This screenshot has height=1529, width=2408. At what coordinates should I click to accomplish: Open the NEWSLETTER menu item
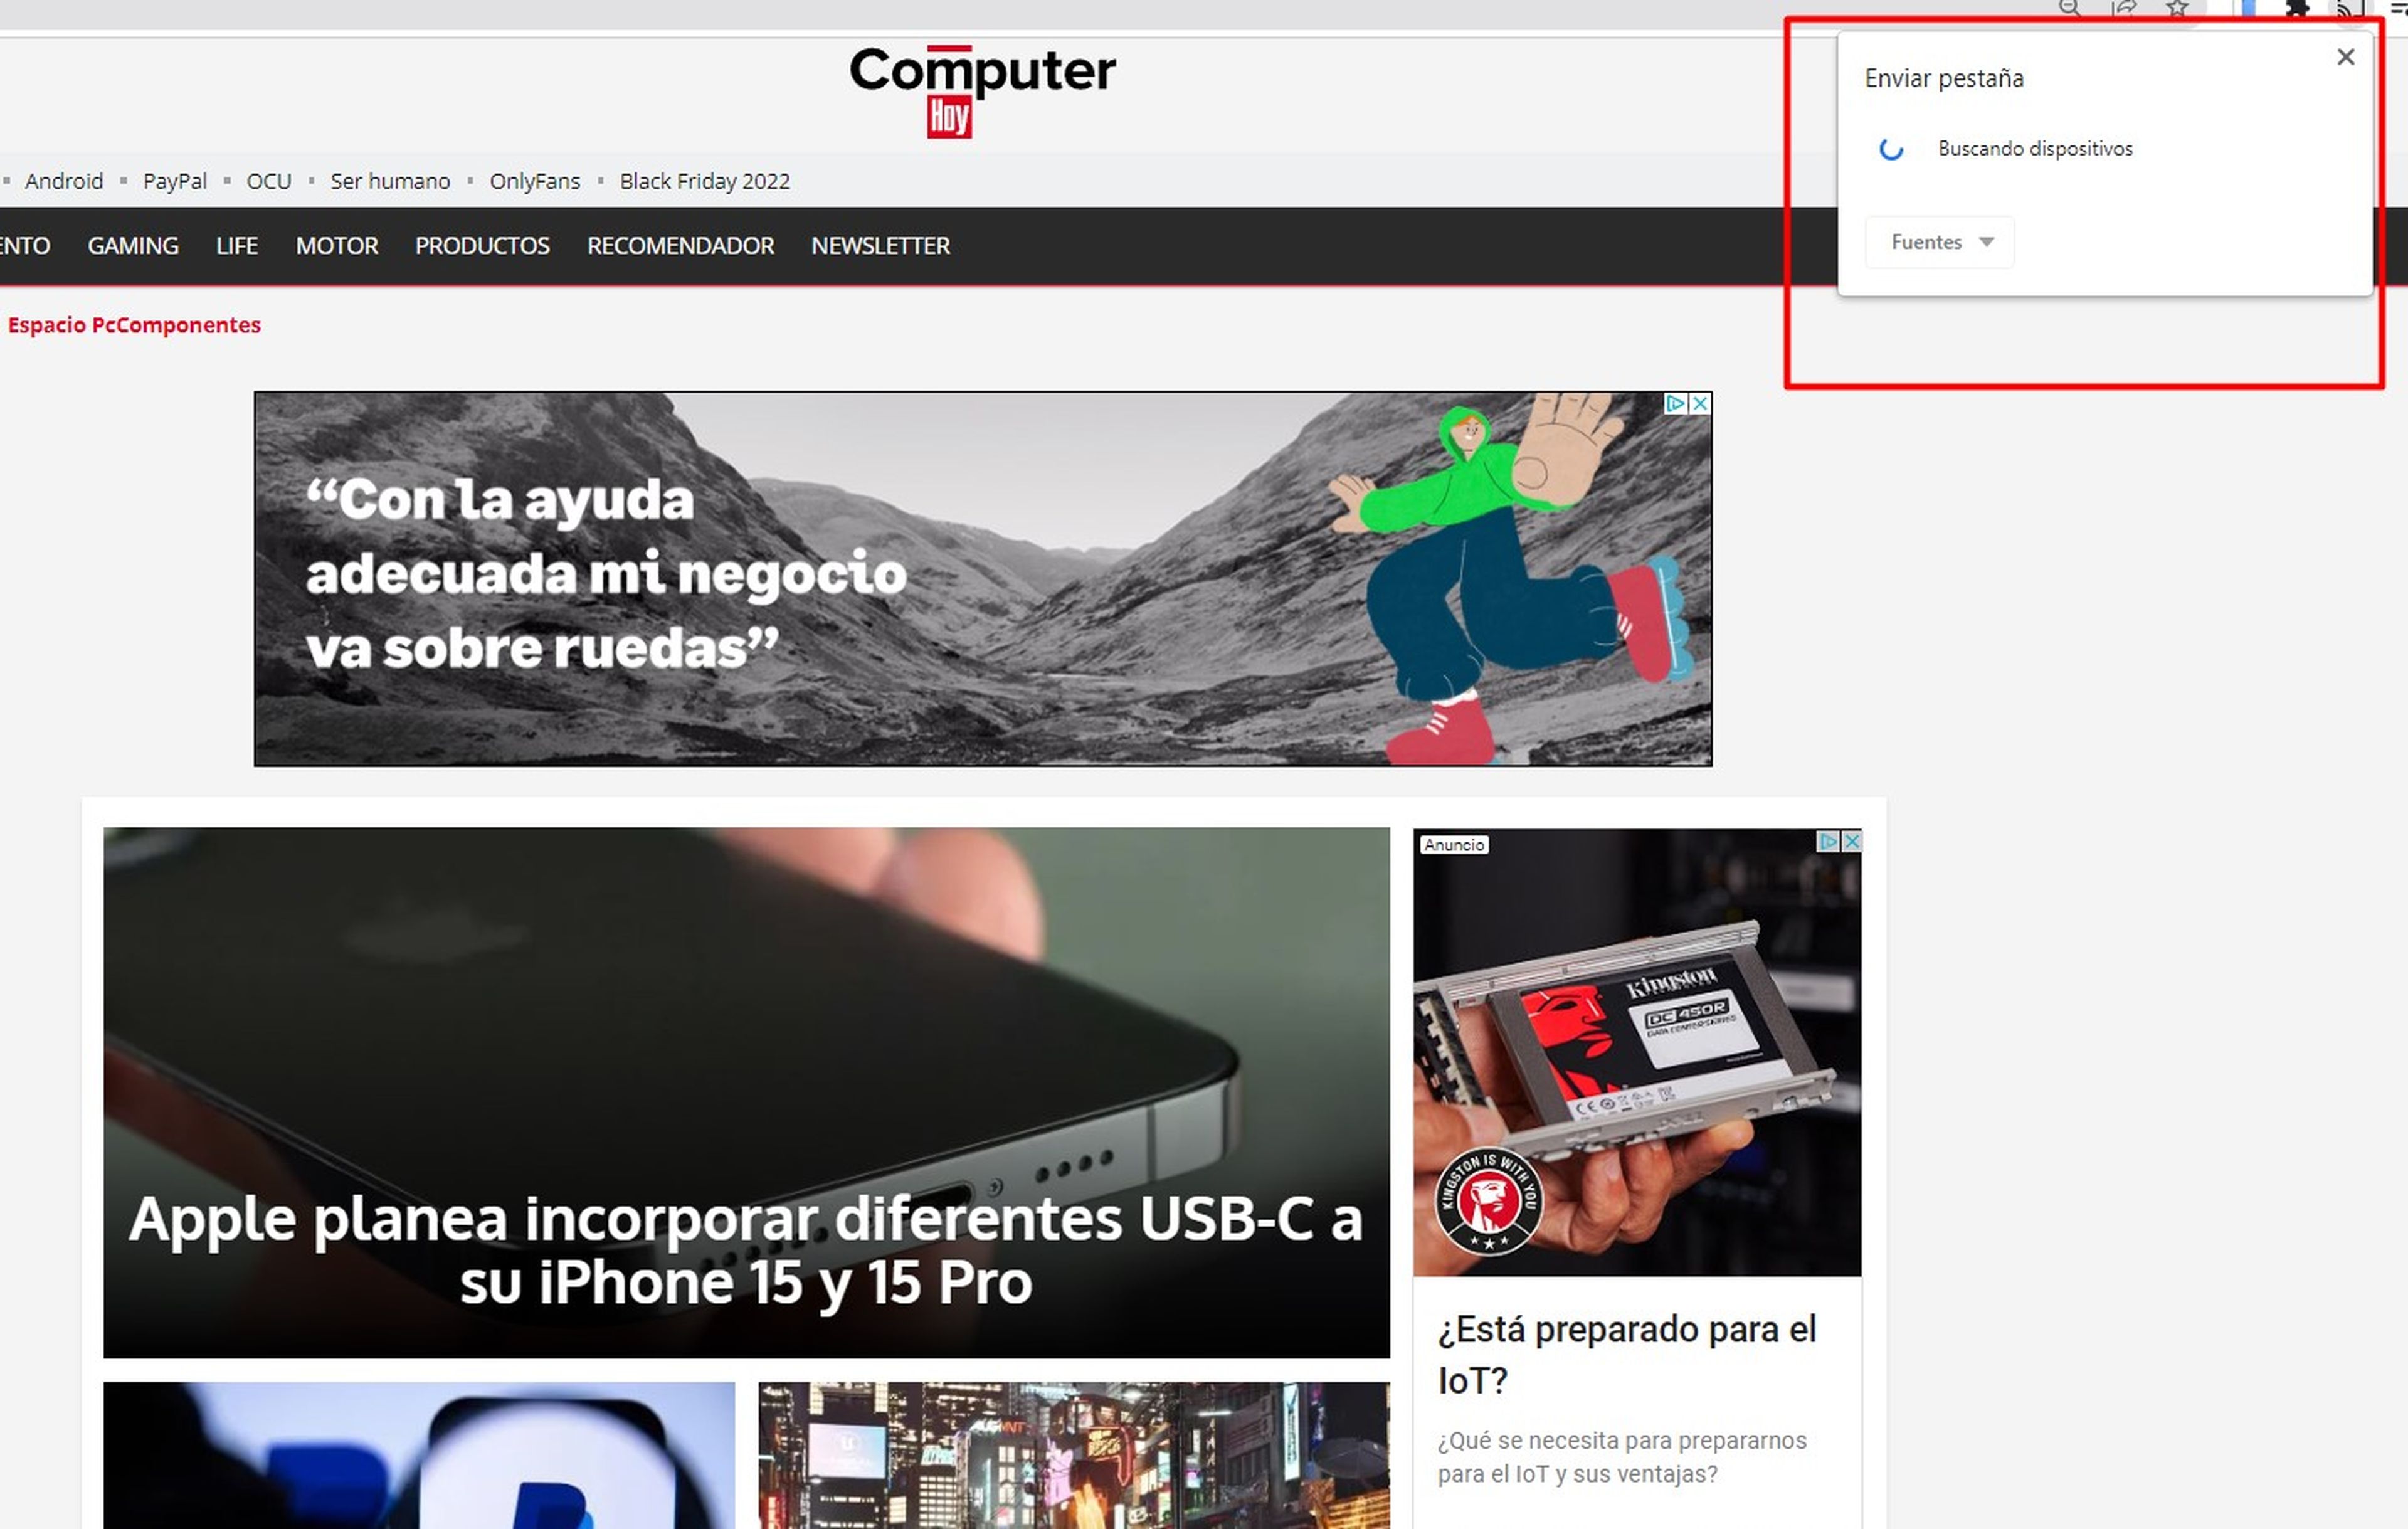point(881,246)
